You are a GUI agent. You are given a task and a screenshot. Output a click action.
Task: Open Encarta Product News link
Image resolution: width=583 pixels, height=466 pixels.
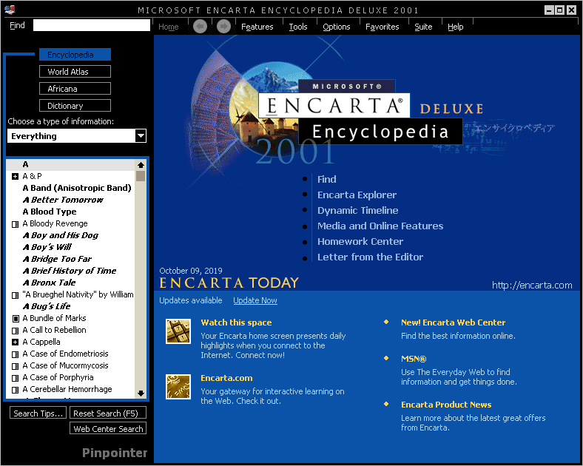(446, 405)
